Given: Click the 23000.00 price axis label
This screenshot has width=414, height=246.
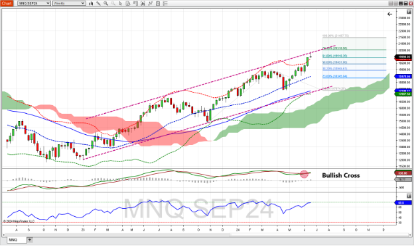Looking at the screenshot, I should click(x=404, y=18).
